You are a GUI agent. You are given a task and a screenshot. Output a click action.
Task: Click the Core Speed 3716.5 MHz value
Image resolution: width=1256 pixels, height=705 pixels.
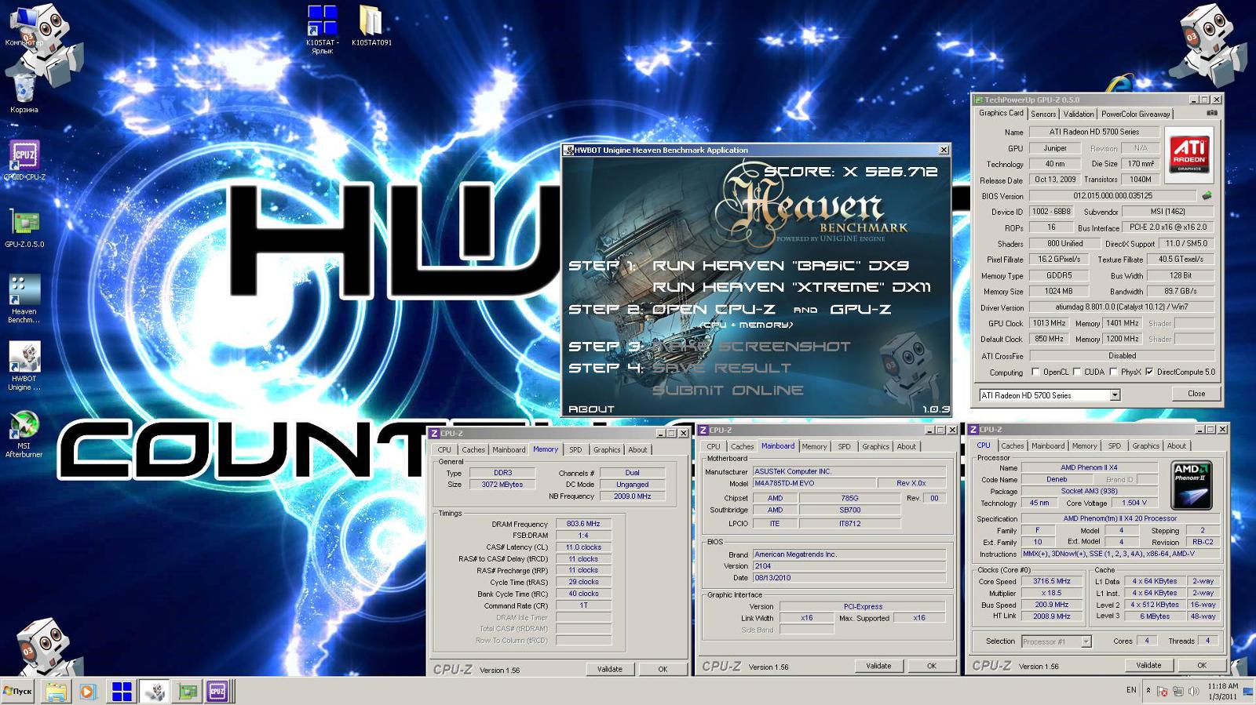1052,581
